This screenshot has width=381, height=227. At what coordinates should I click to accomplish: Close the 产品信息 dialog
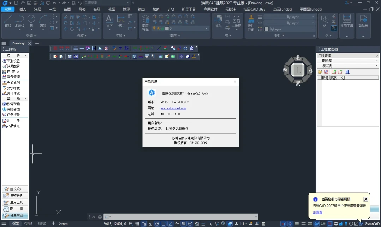235,82
